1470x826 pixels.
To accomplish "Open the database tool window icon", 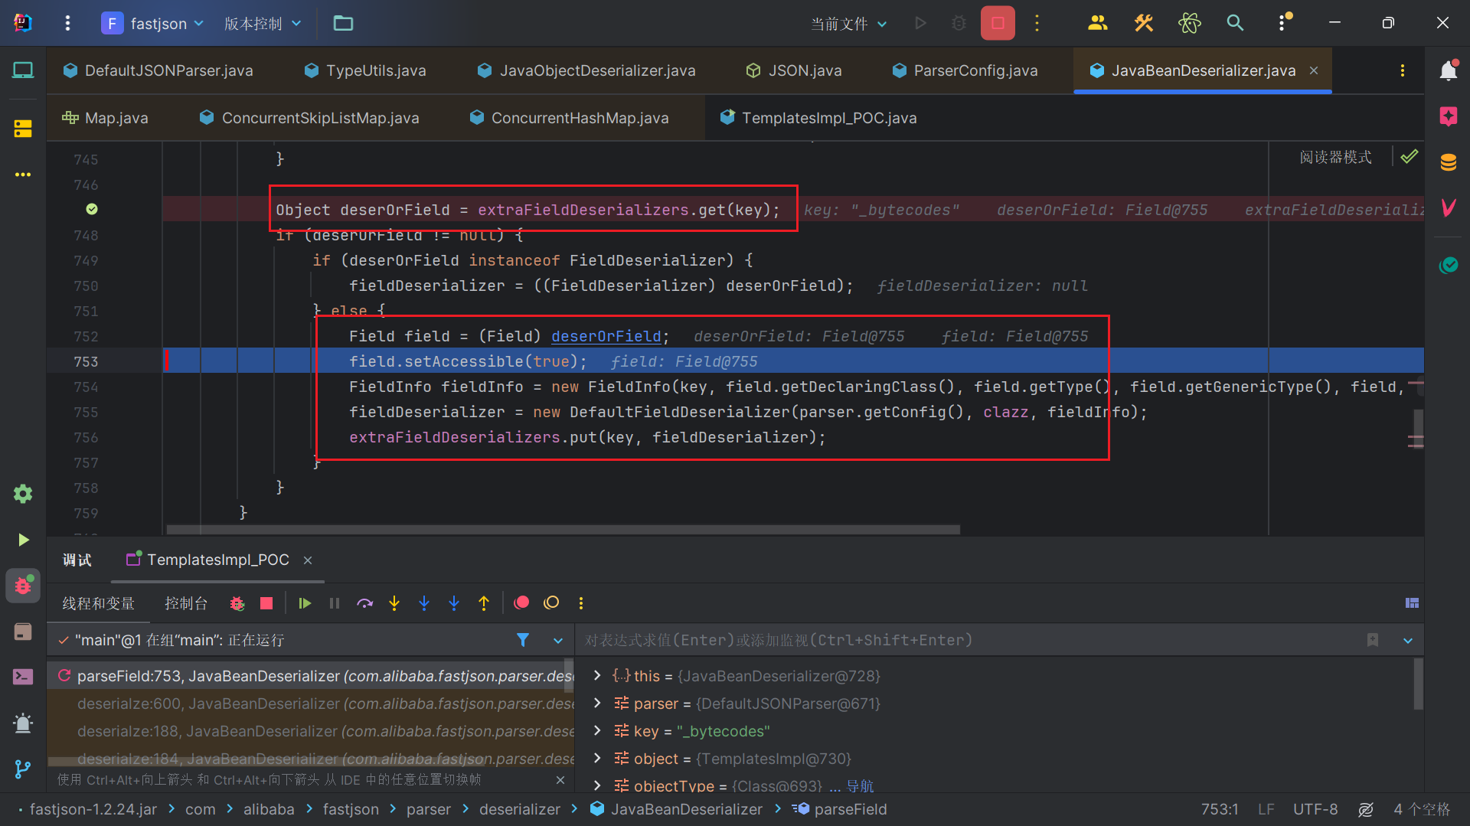I will click(1448, 162).
